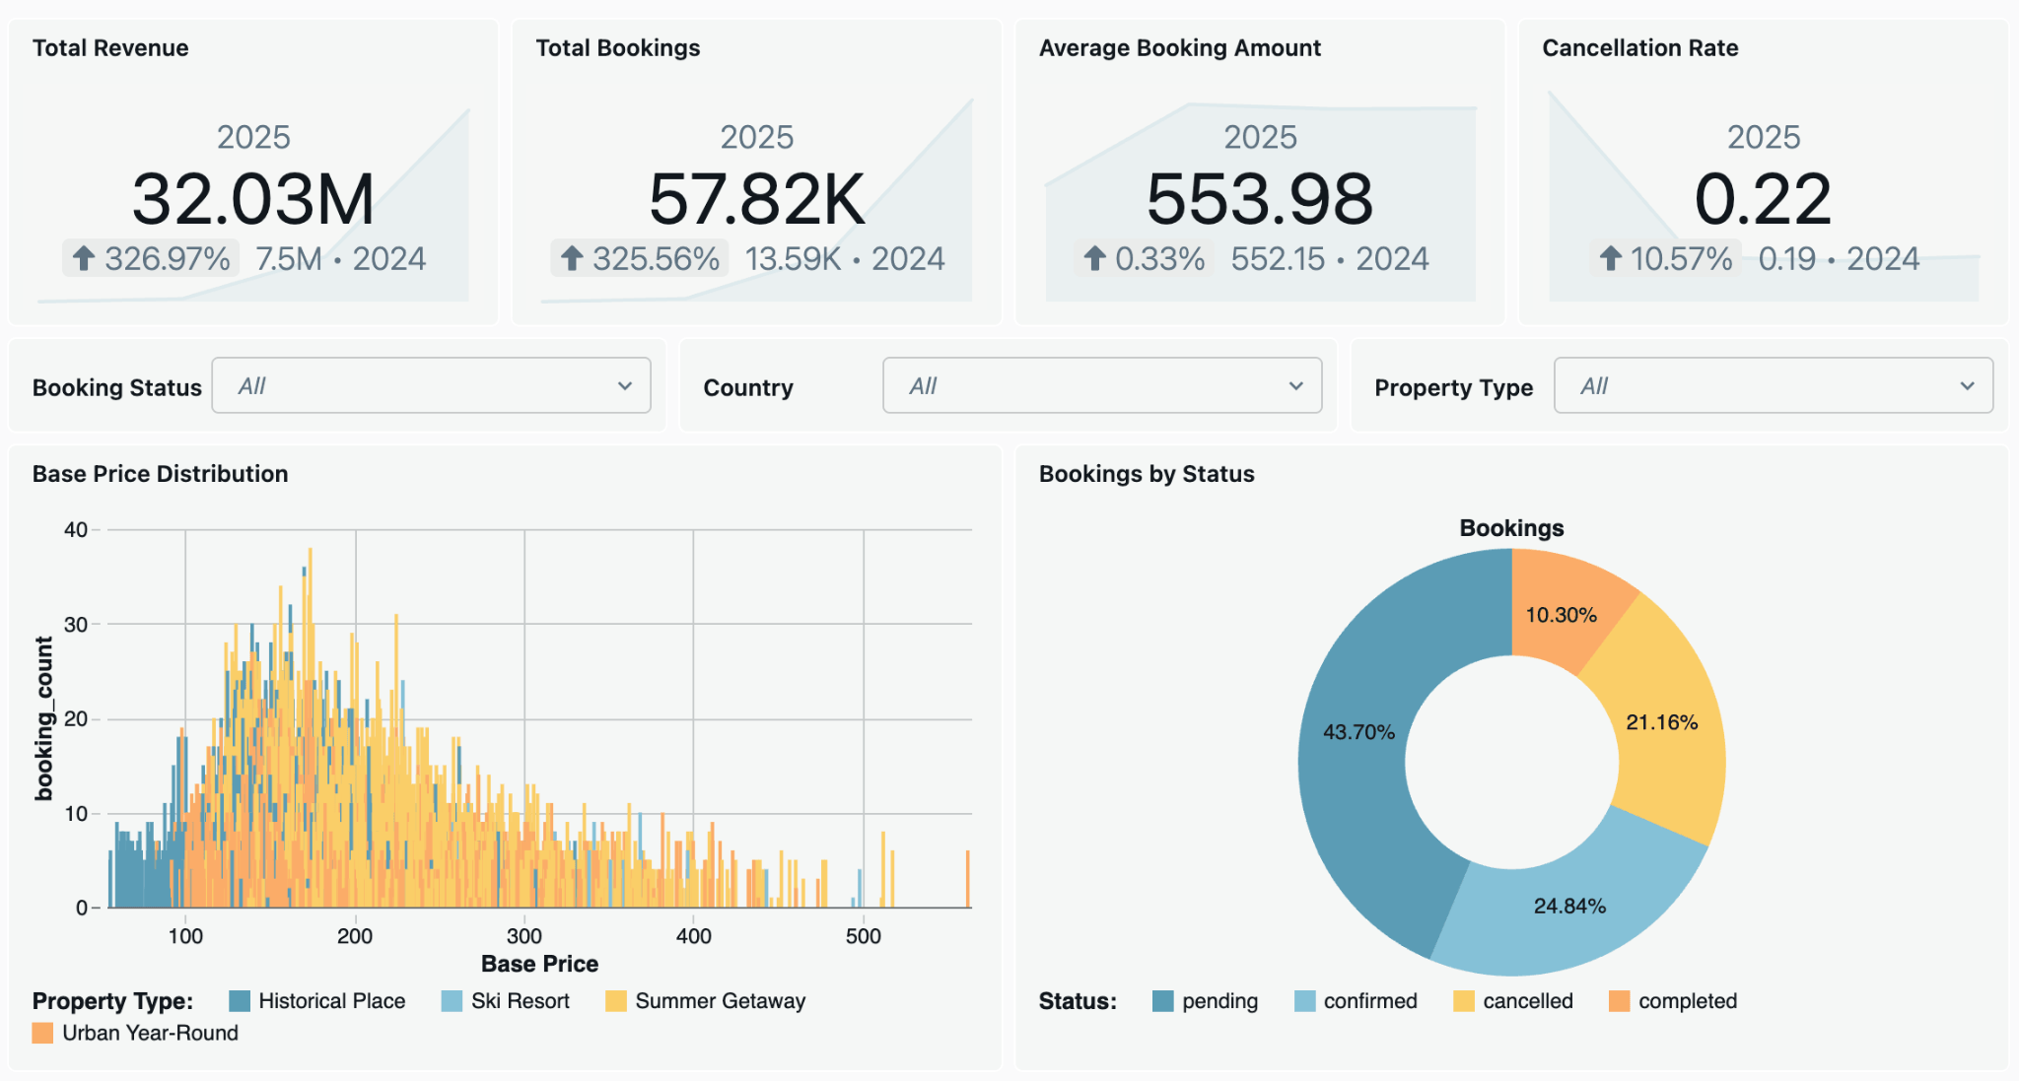Screen dimensions: 2019x1081
Task: Click the Average Booking Amount title
Action: [x=1180, y=48]
